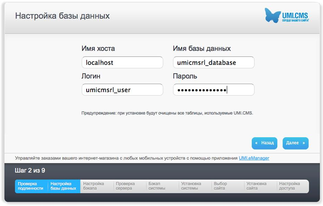Select the Установка системы step

point(194,186)
